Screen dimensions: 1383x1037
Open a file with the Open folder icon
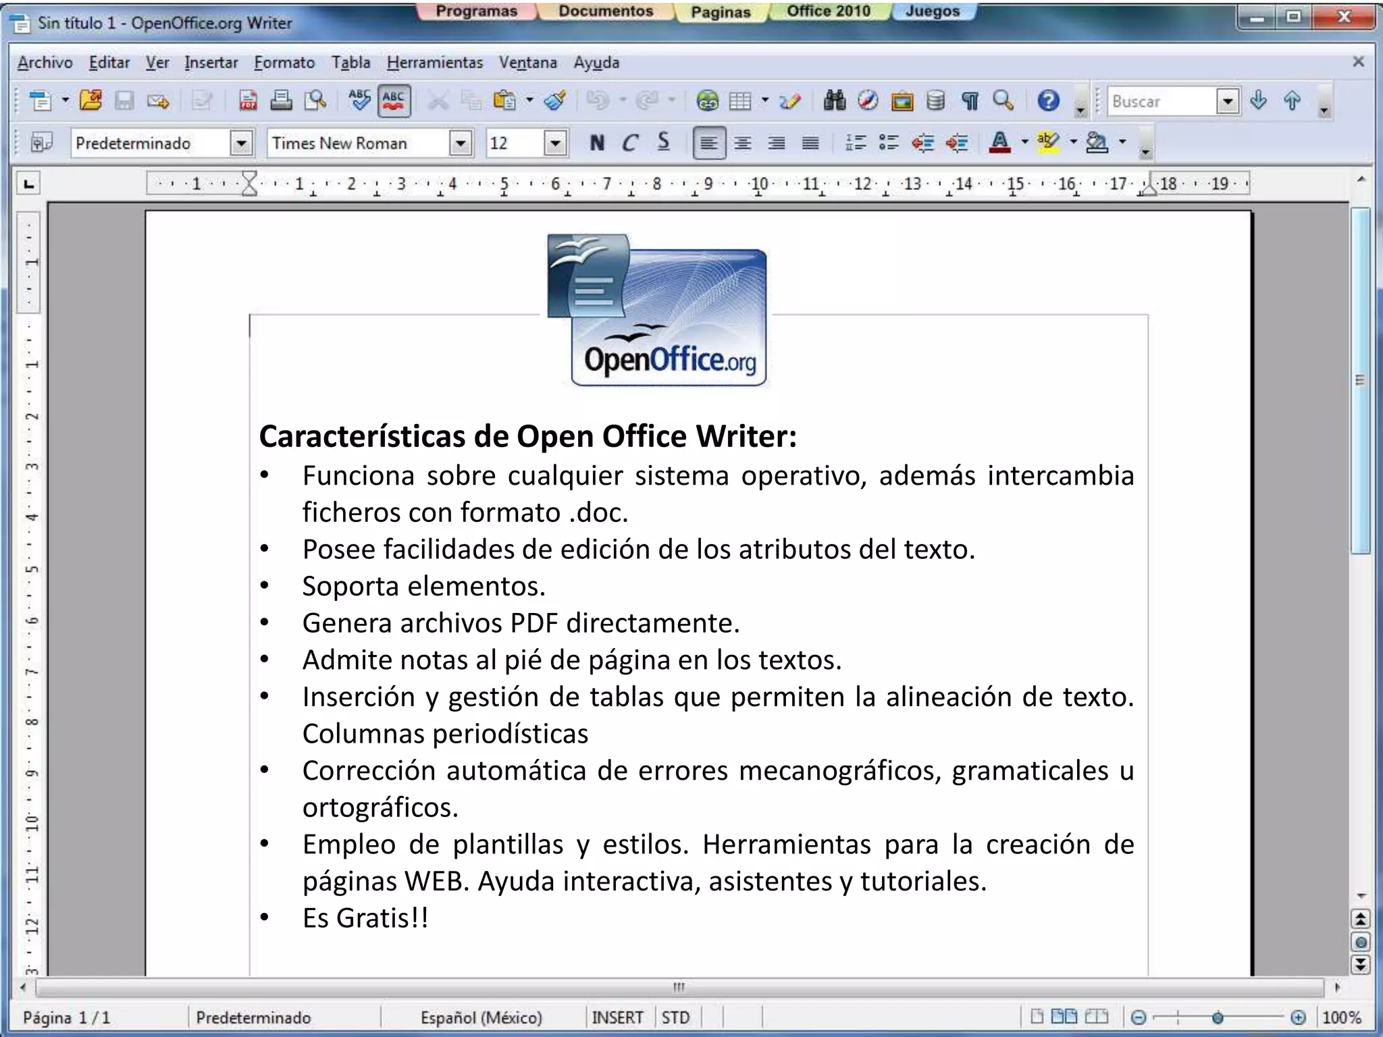[x=90, y=101]
